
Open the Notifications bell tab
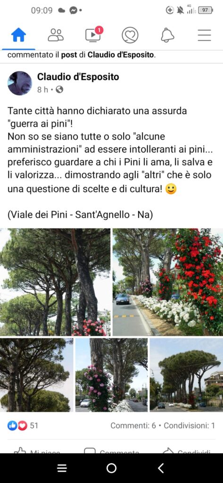coord(167,35)
